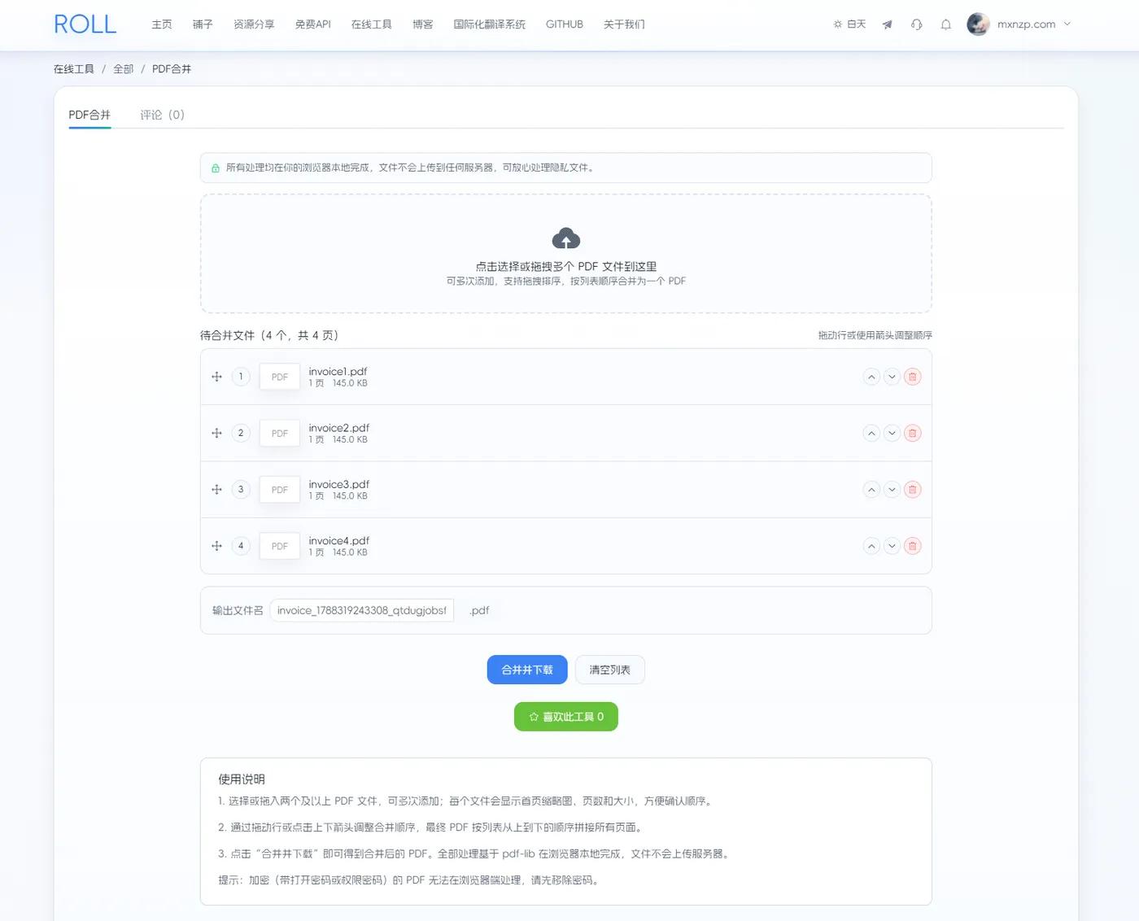The height and width of the screenshot is (921, 1139).
Task: Open the notifications bell
Action: tap(946, 24)
